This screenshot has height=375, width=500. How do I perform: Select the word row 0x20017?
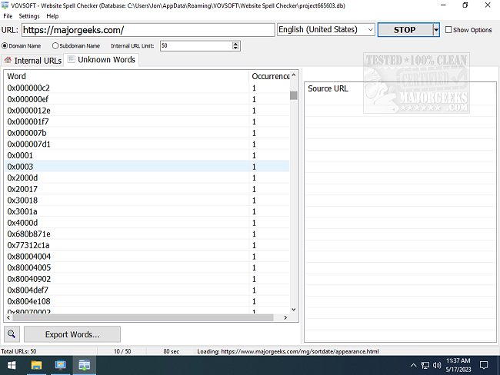[x=147, y=189]
